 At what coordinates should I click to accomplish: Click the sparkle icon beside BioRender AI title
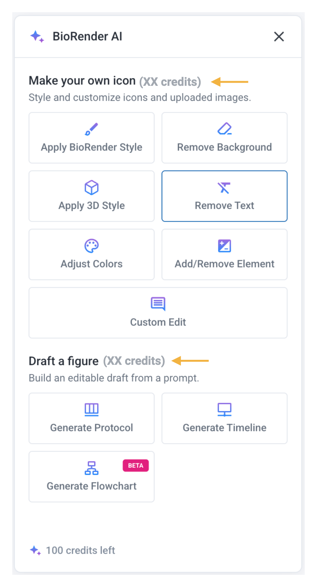click(37, 37)
